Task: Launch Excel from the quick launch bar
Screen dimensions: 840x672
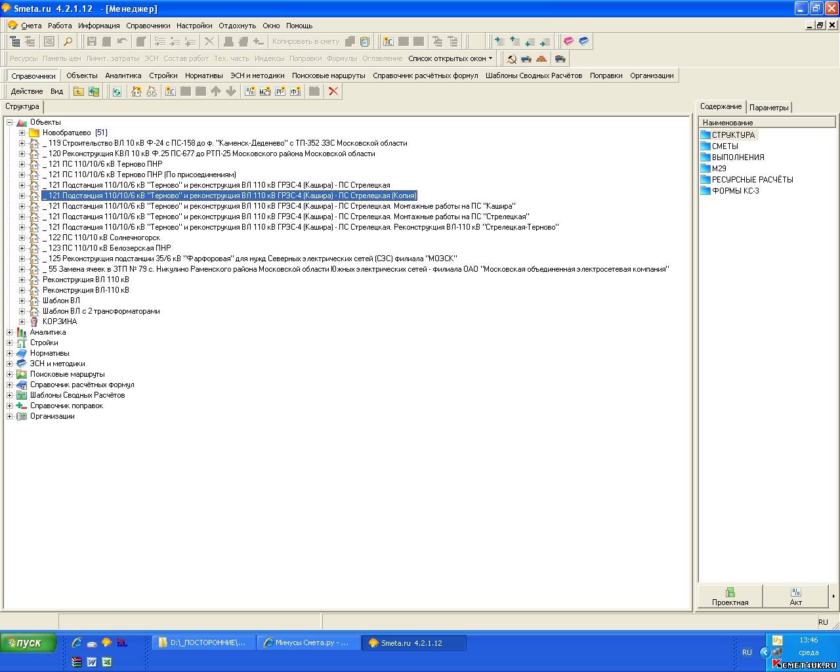Action: pos(107,662)
